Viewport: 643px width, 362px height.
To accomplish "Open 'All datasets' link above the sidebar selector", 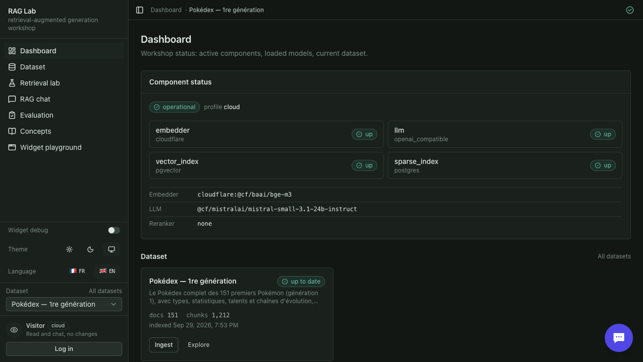I will pos(106,291).
